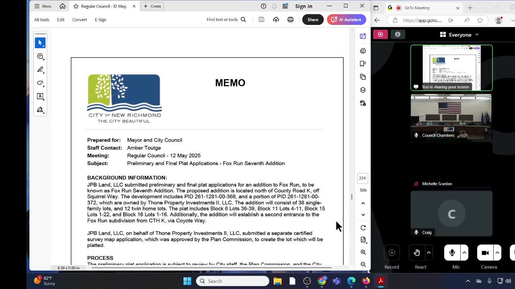Open the Windows Start menu
The width and height of the screenshot is (515, 289).
coord(187,281)
